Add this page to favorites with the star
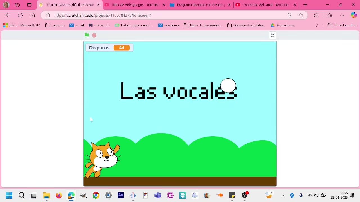The image size is (360, 202). pos(301,15)
